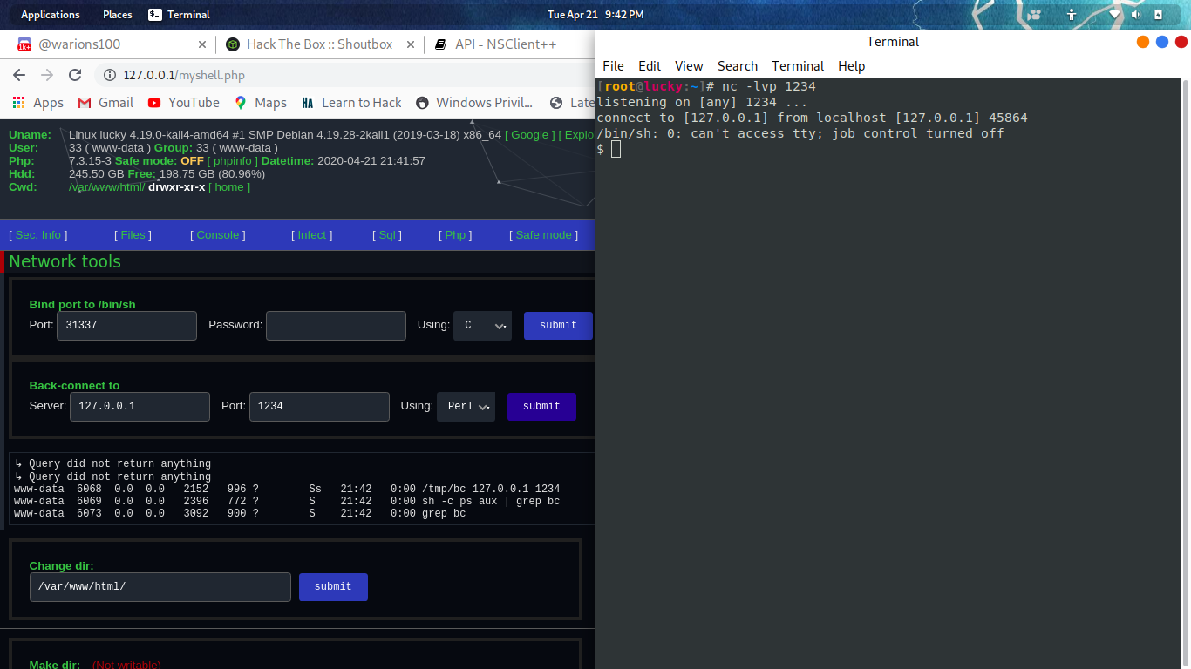Click the accessibility icon in top bar
The width and height of the screenshot is (1191, 669).
coord(1072,14)
